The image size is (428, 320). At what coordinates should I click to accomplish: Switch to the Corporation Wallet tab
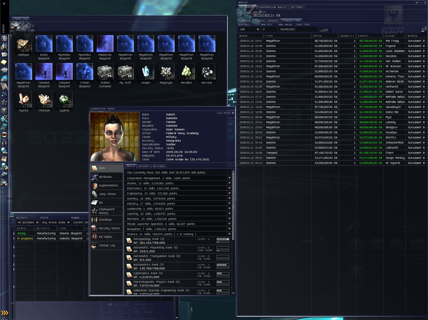pos(273,7)
